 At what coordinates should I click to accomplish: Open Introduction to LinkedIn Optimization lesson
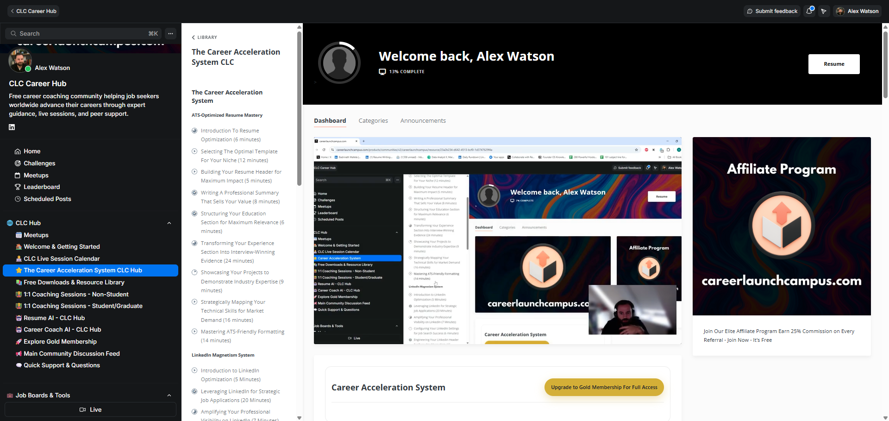pos(231,375)
